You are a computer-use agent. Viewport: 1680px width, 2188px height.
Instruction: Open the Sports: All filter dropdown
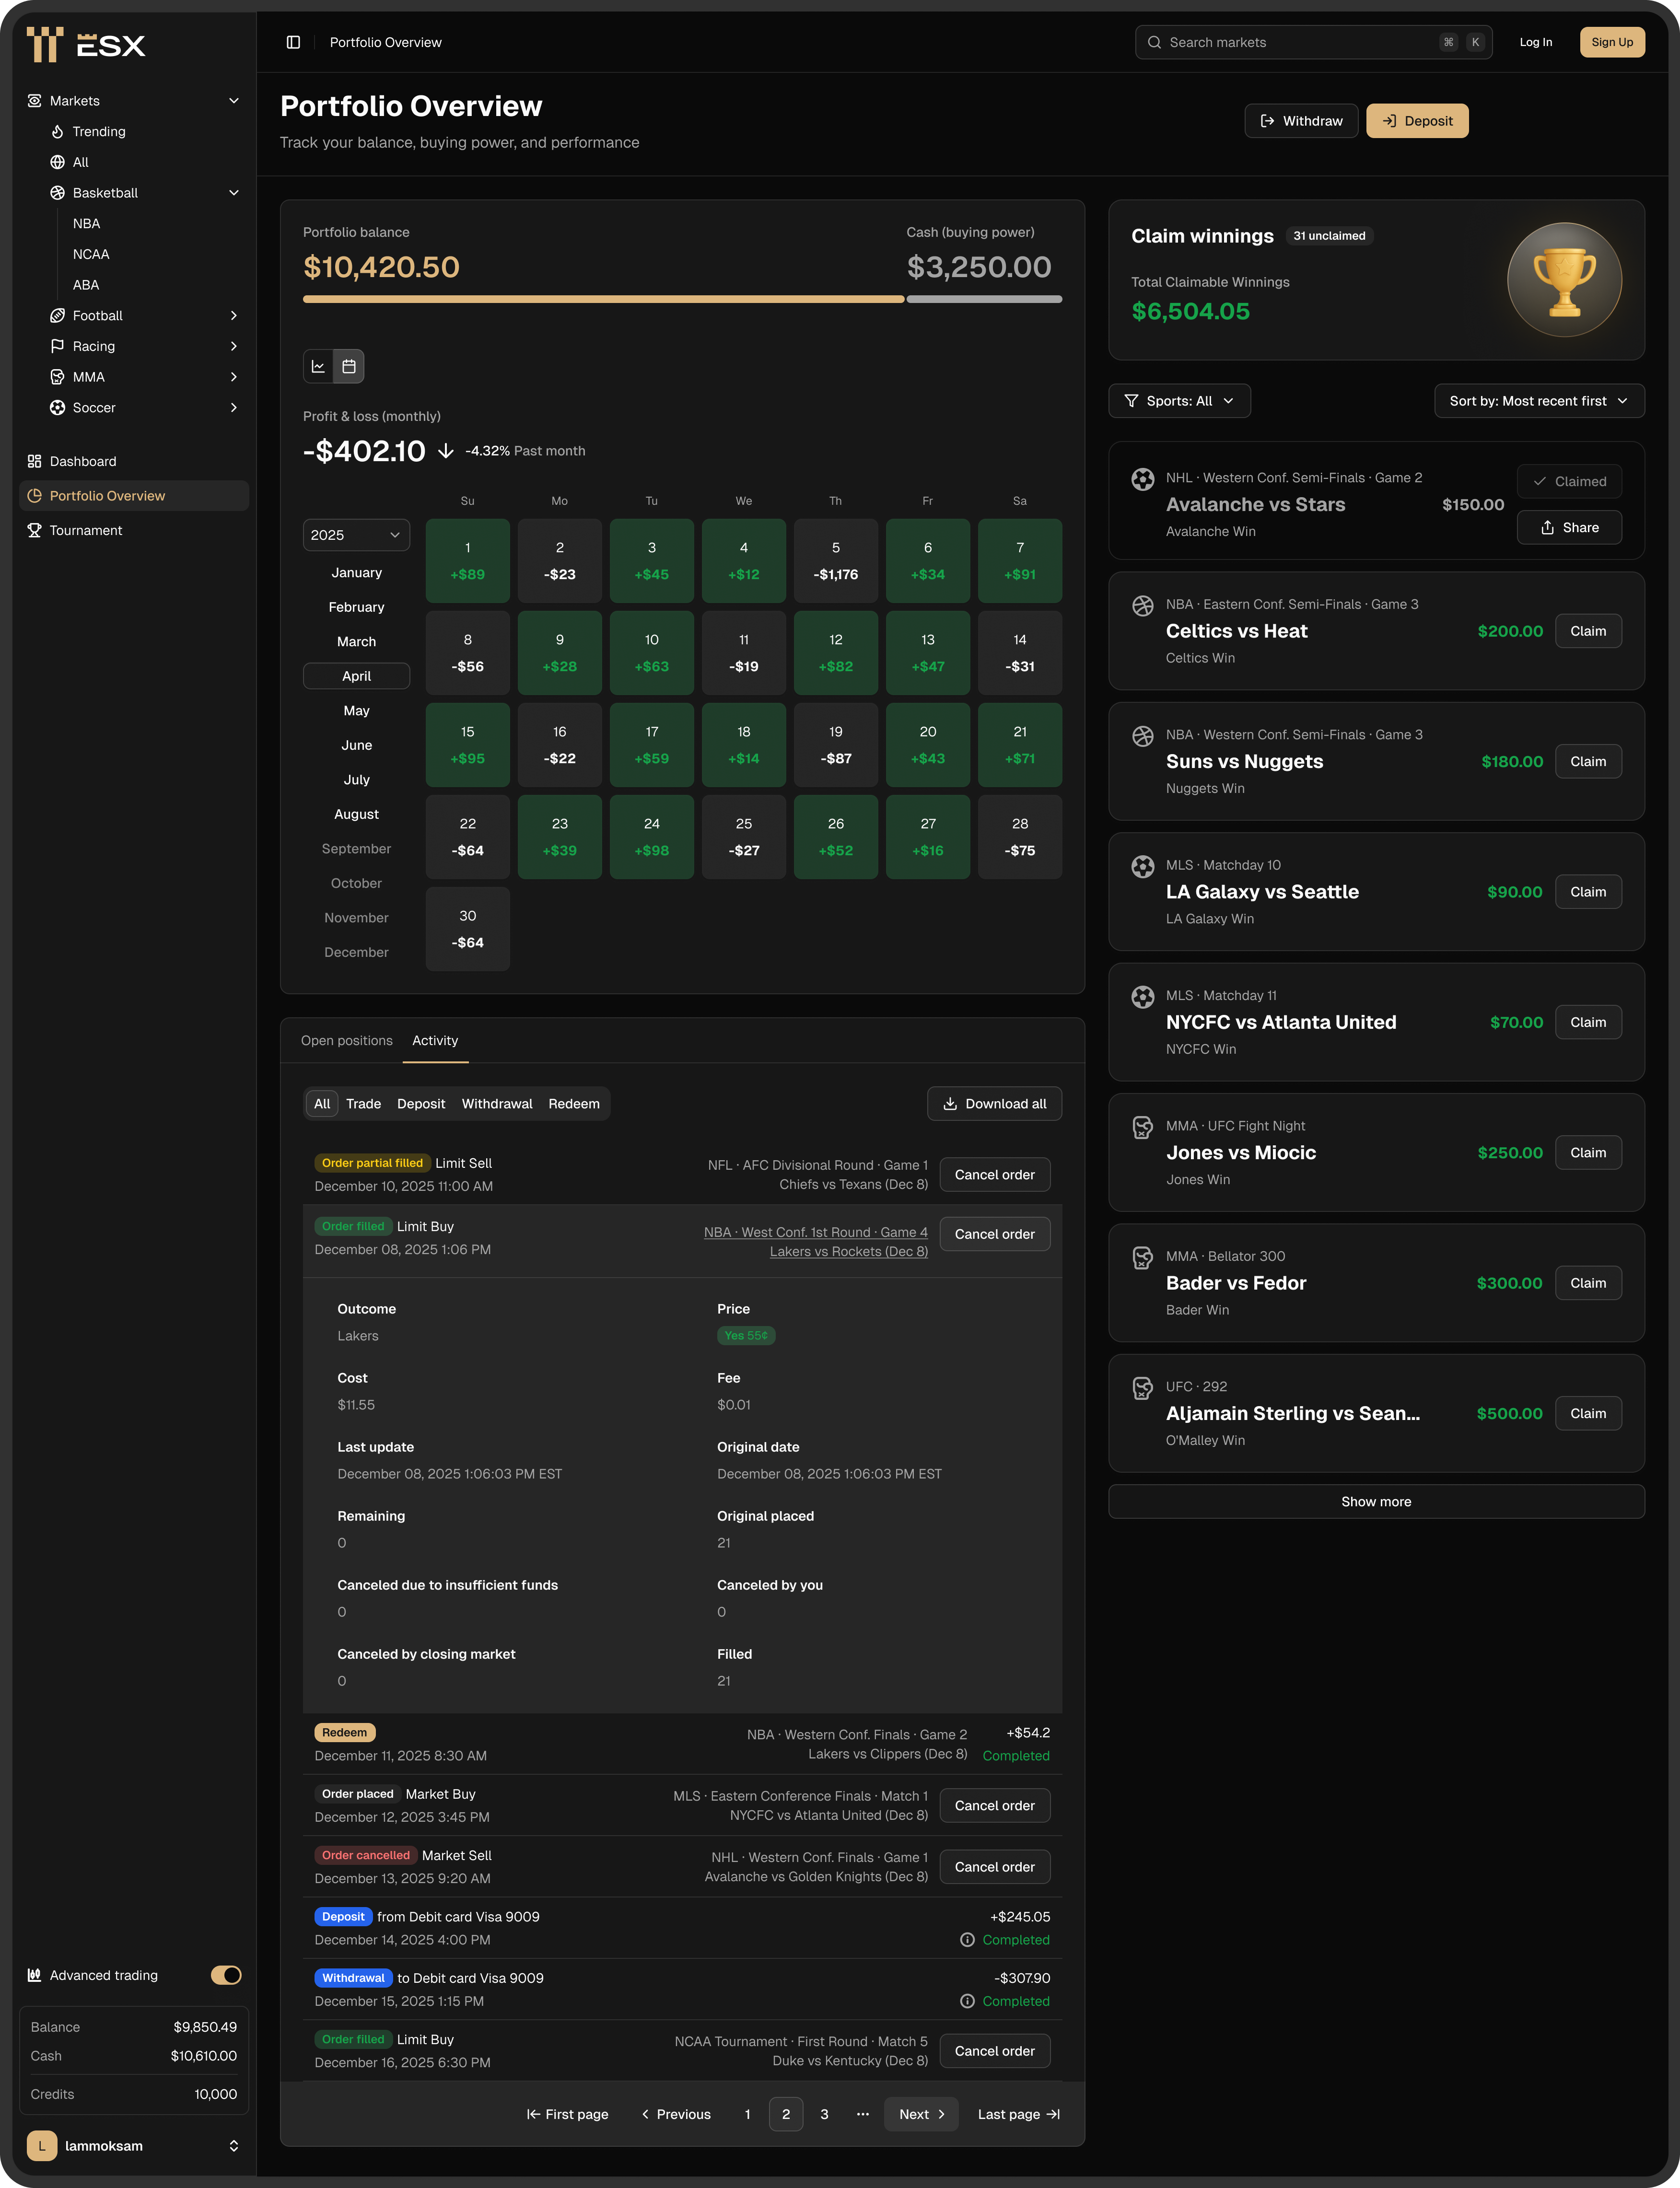click(1179, 401)
